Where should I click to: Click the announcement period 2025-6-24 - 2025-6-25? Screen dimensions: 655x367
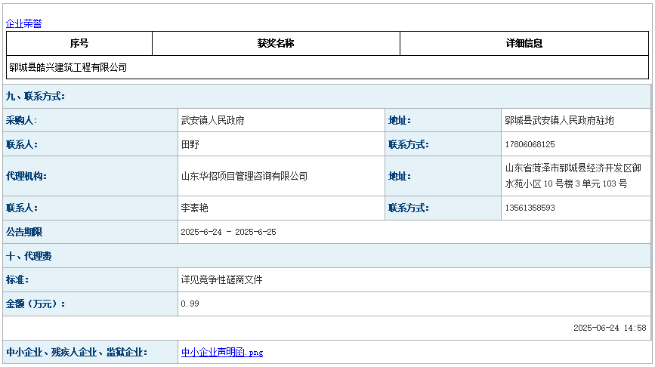point(228,232)
